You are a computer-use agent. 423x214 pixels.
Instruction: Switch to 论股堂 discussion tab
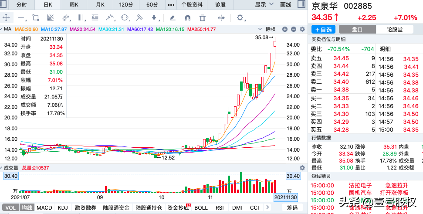[x=395, y=29]
